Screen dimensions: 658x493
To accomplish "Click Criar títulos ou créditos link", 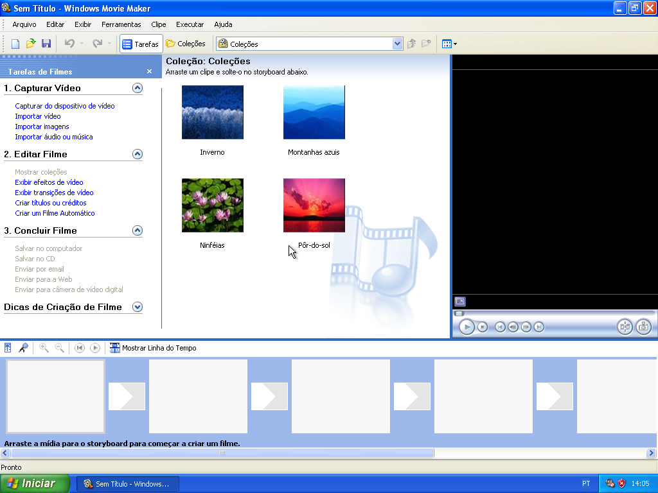I will [51, 203].
